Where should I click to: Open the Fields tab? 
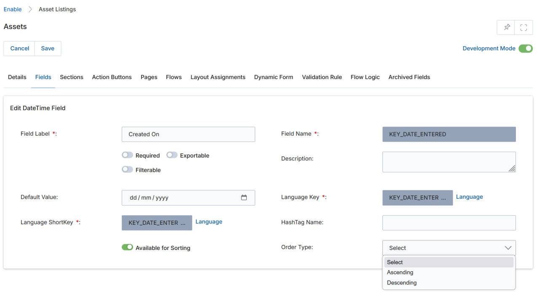tap(43, 77)
